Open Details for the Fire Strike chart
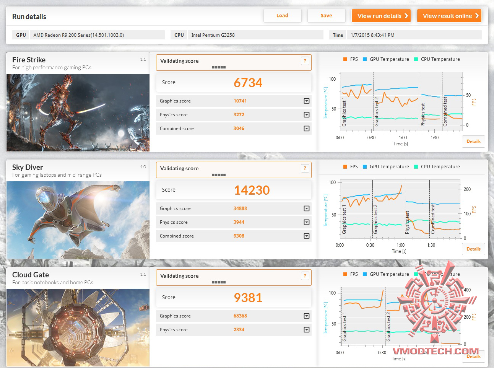The height and width of the screenshot is (368, 494). (x=473, y=142)
